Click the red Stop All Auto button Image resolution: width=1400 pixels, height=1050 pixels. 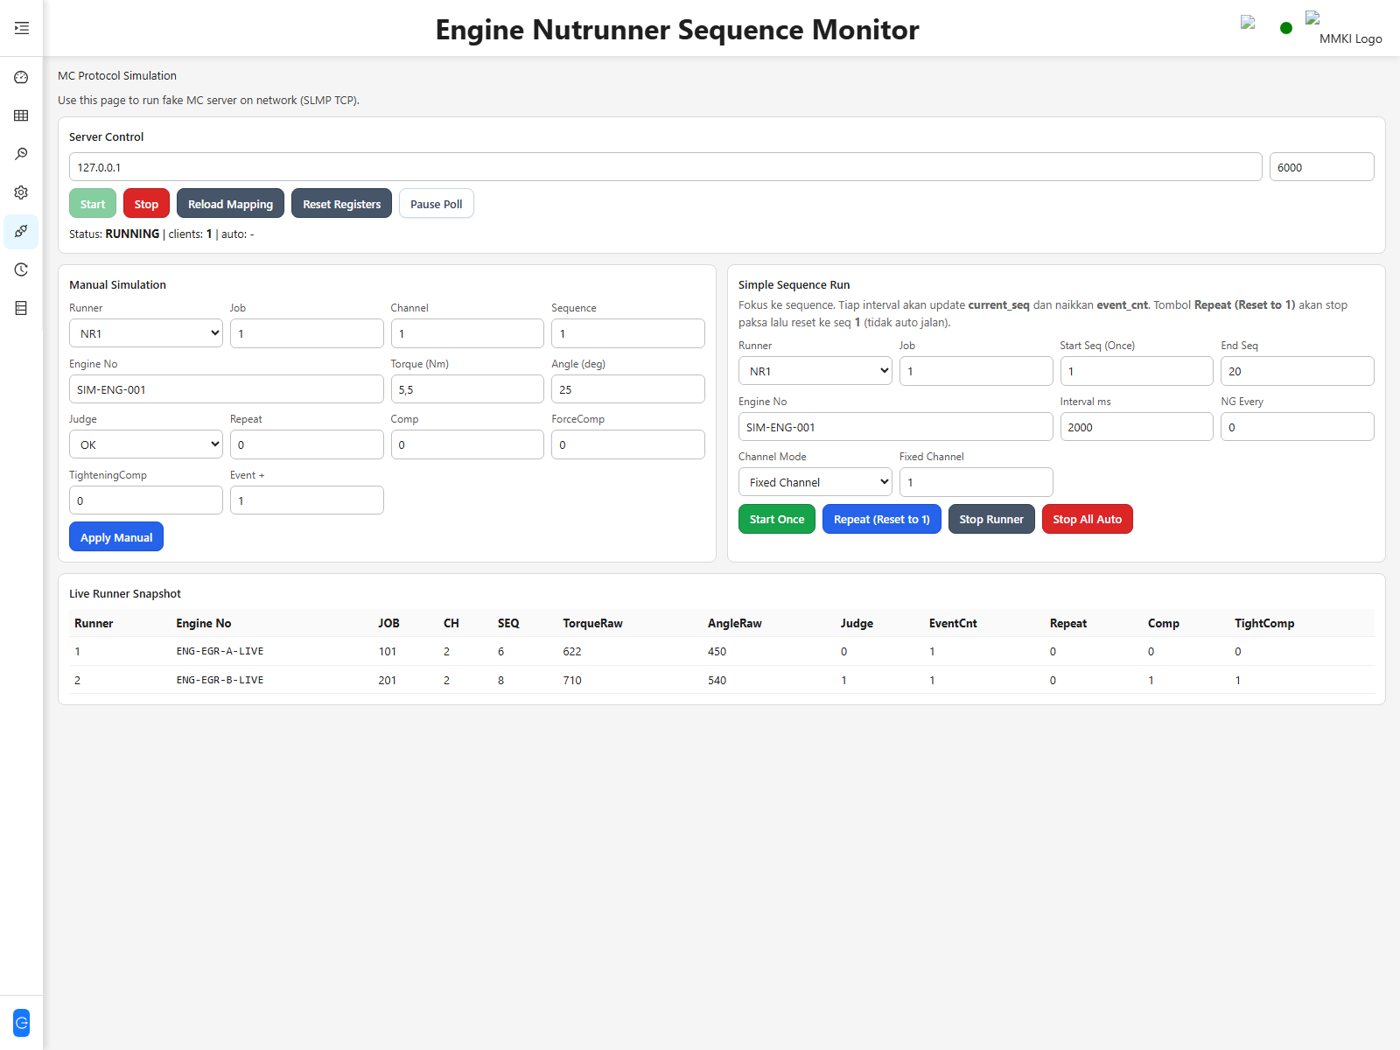point(1087,519)
